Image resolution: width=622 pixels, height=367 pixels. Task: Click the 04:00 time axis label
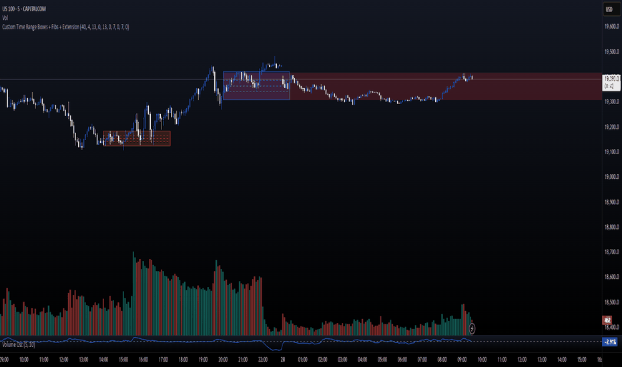tap(362, 360)
